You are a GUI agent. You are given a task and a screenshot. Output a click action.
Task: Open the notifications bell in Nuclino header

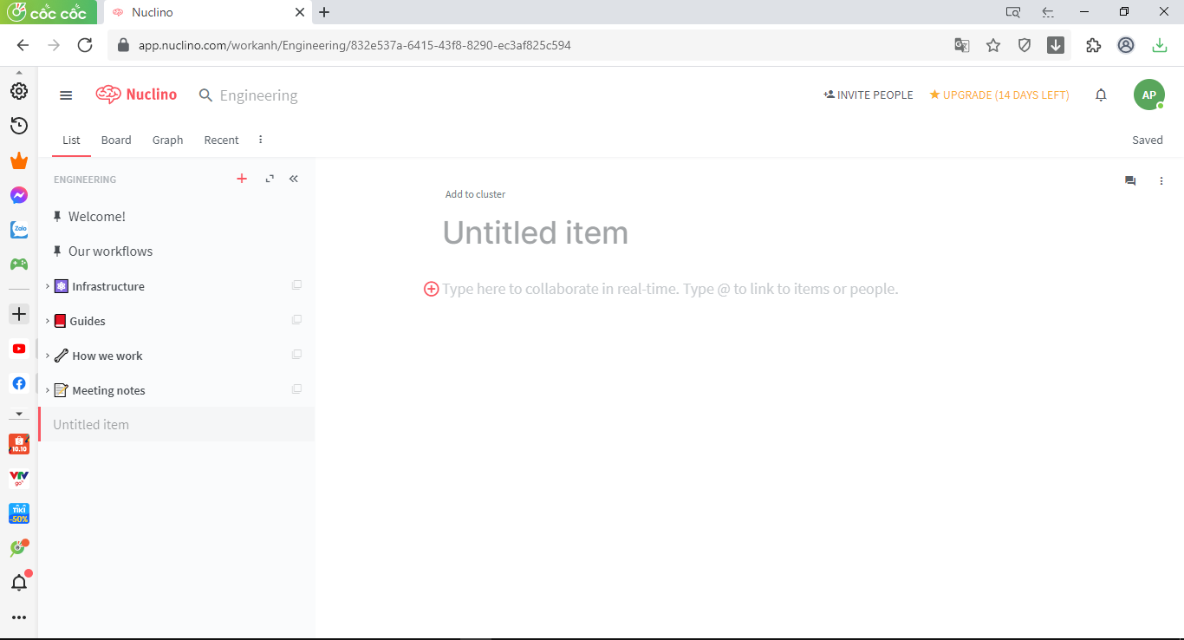click(1101, 95)
